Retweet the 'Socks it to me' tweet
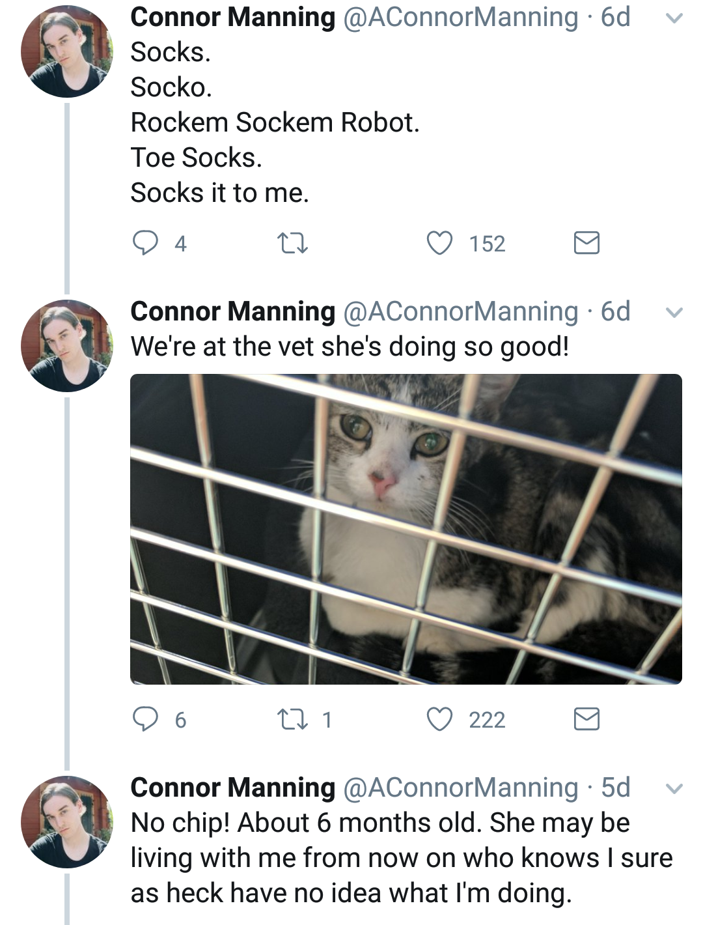The image size is (703, 925). (x=292, y=244)
